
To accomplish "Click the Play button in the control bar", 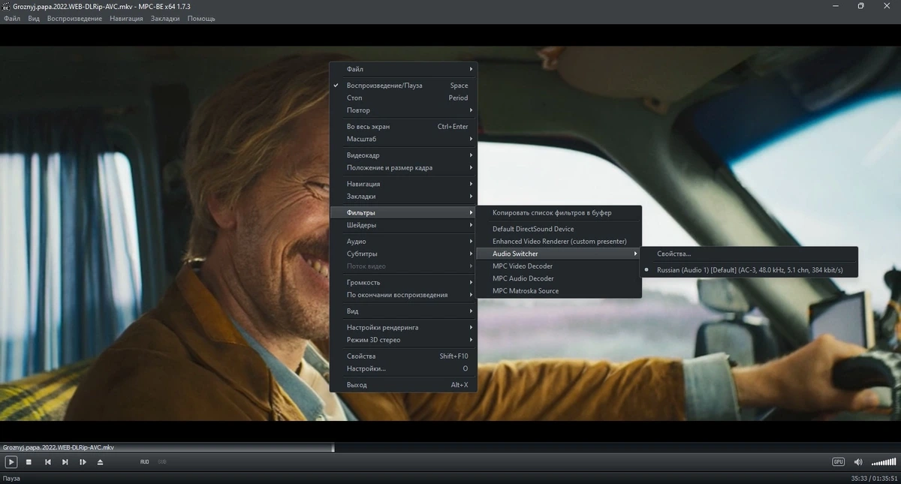I will coord(11,462).
